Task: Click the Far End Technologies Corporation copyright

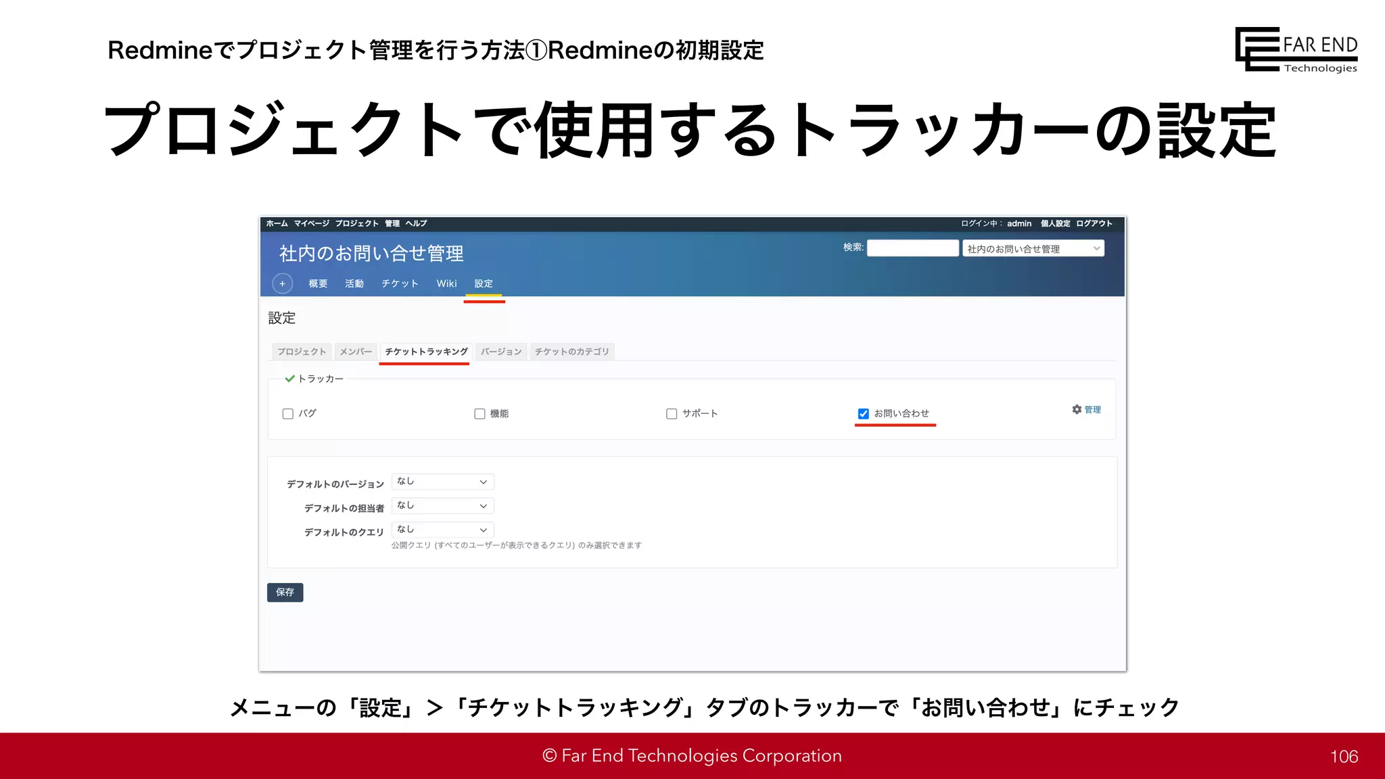Action: [692, 755]
